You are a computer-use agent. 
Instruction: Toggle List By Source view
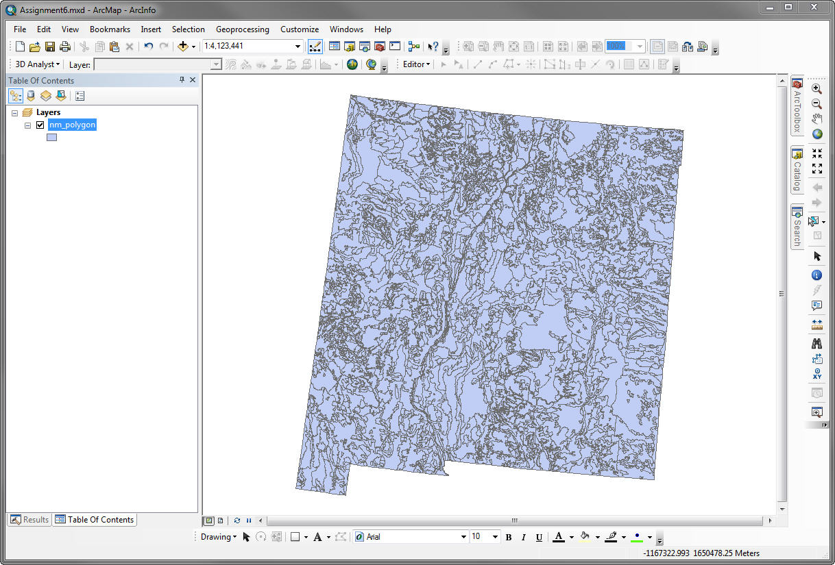[31, 96]
